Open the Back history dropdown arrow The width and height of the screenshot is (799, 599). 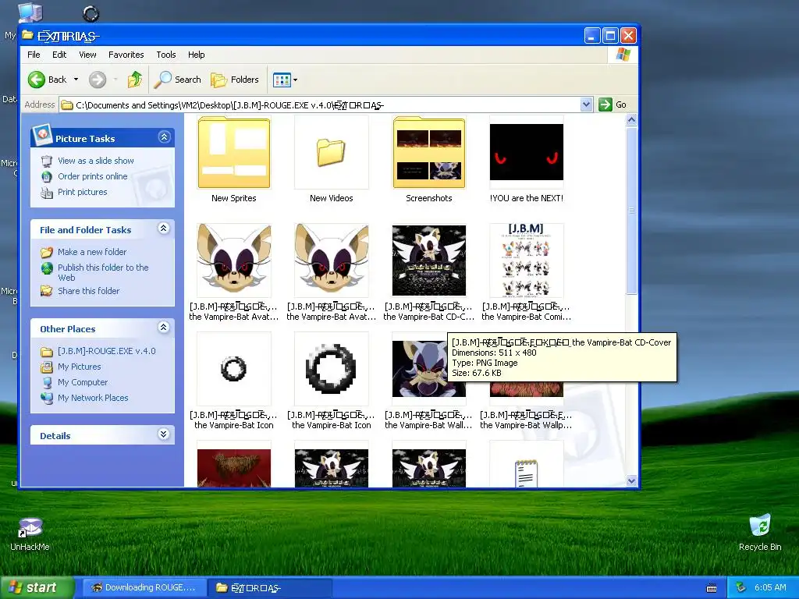[x=76, y=80]
